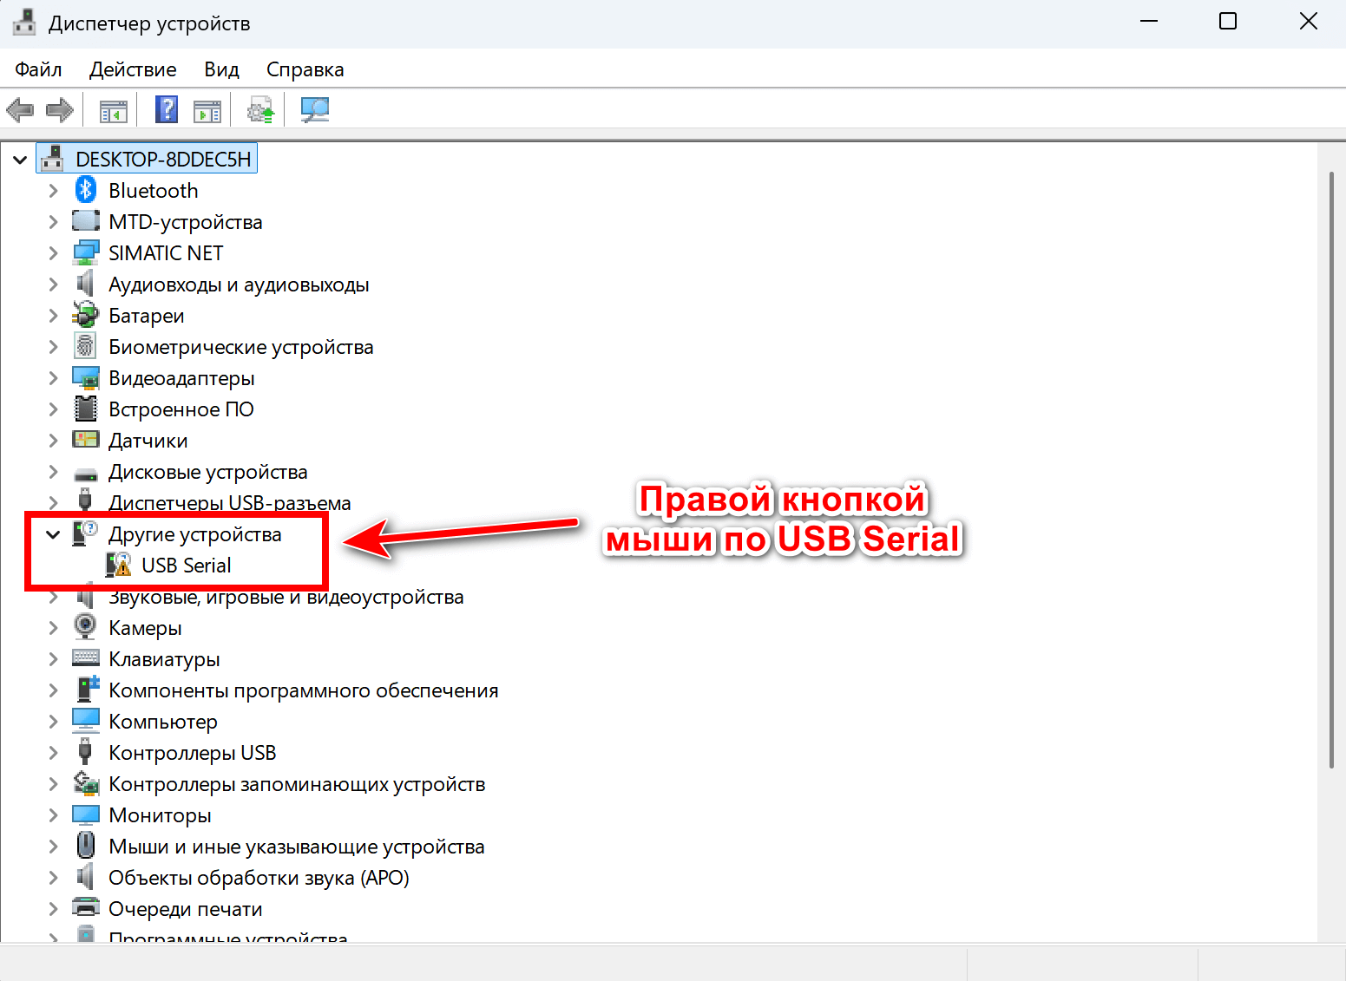This screenshot has width=1346, height=981.
Task: Select the USB Serial device
Action: point(186,565)
